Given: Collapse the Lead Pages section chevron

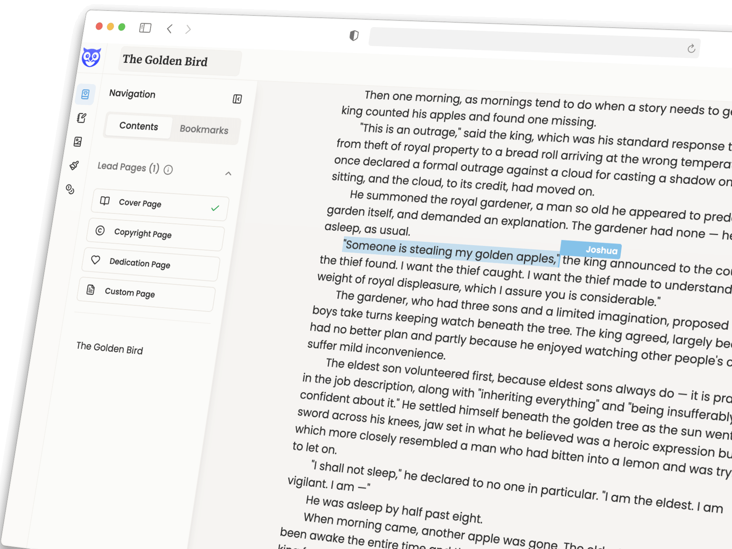Looking at the screenshot, I should point(228,174).
